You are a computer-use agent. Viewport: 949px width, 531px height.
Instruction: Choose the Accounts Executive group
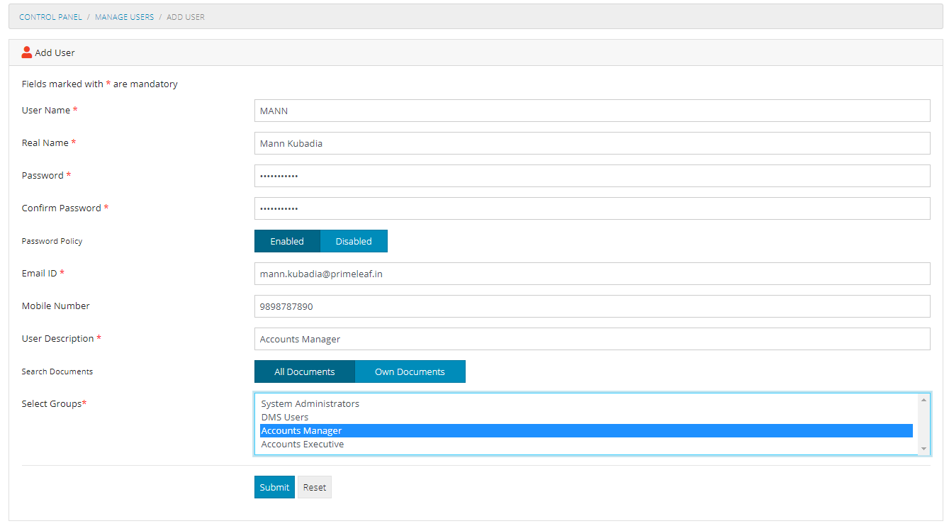pyautogui.click(x=302, y=444)
